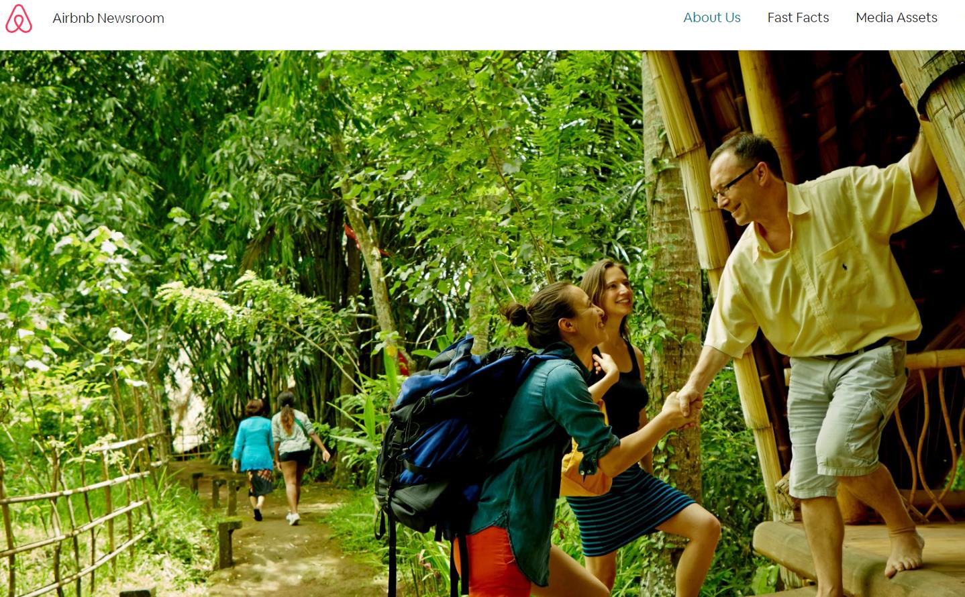The height and width of the screenshot is (597, 965).
Task: Open the Airbnb Newsroom home link
Action: tap(108, 18)
